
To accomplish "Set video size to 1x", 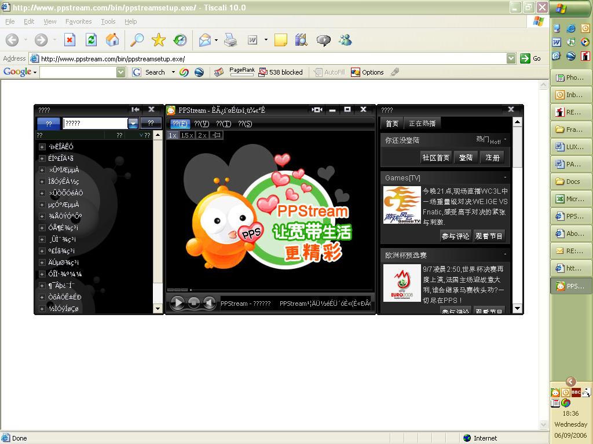I will click(x=173, y=135).
